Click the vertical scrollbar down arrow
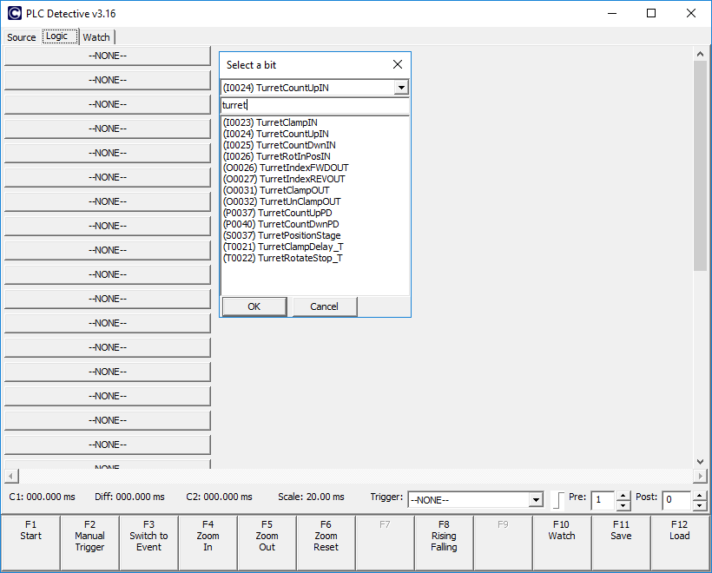Viewport: 712px width, 573px height. 700,462
